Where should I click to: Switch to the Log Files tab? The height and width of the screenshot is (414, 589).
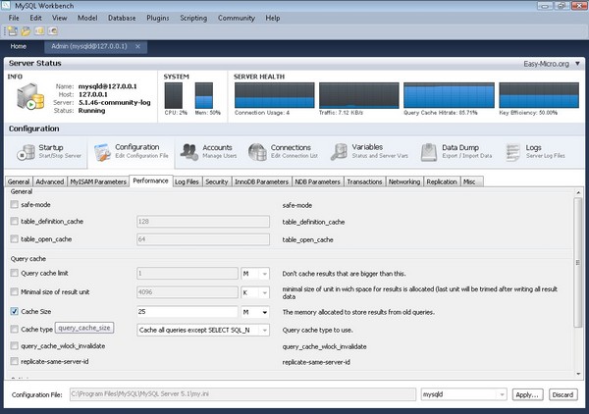187,181
